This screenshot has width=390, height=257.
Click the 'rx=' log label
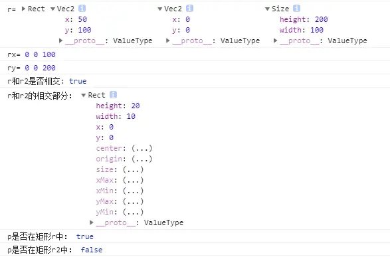[14, 54]
